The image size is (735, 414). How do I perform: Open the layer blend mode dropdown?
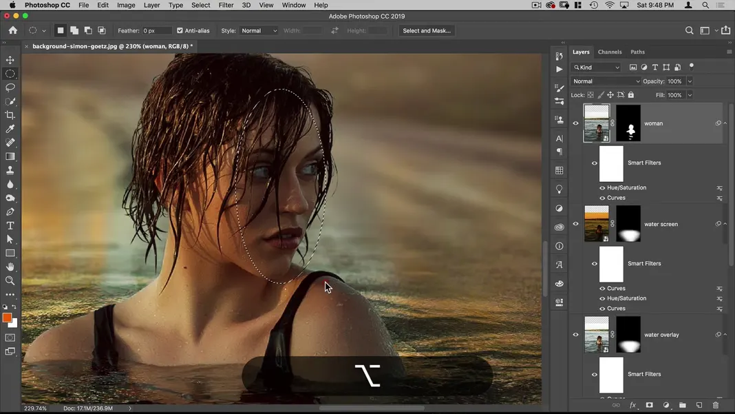(x=606, y=81)
